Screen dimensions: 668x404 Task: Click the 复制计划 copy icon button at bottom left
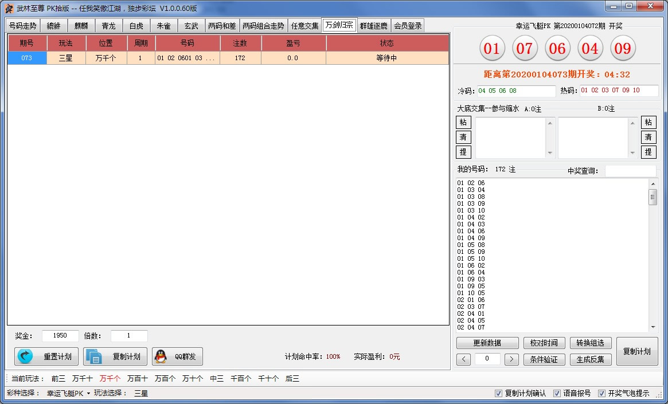[x=115, y=356]
